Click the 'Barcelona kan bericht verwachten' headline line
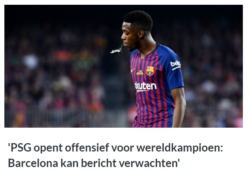Image resolution: width=250 pixels, height=171 pixels. tap(94, 163)
